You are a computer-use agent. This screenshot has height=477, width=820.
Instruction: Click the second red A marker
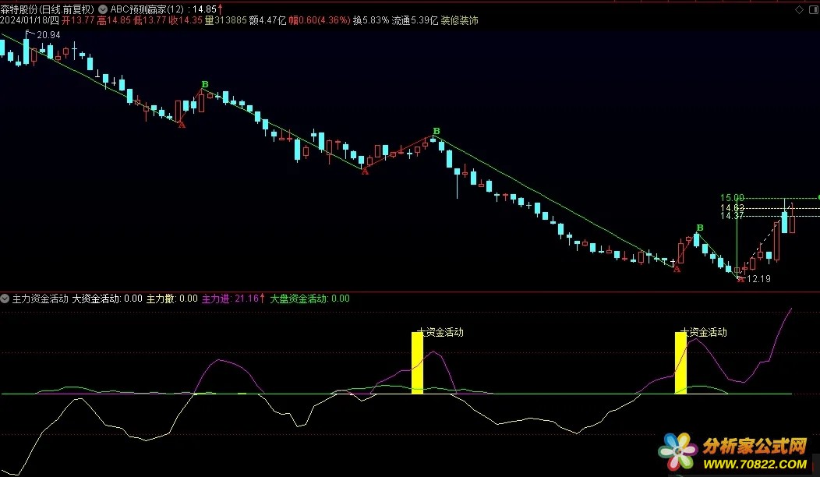tap(365, 171)
